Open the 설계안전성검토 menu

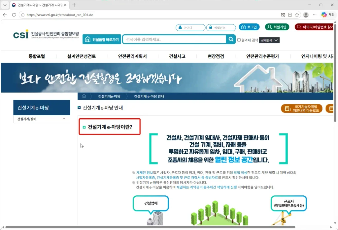82,56
